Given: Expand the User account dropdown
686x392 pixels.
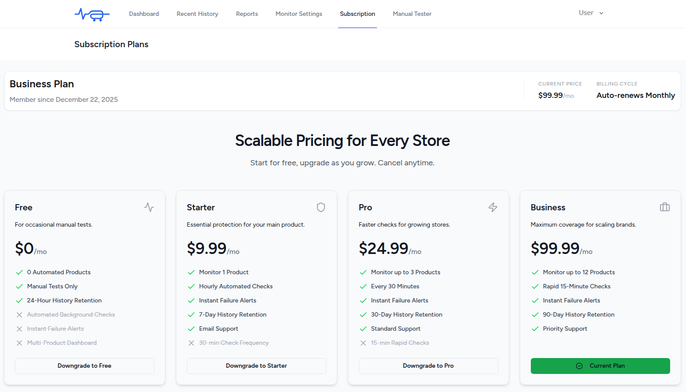Looking at the screenshot, I should 591,13.
